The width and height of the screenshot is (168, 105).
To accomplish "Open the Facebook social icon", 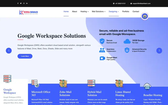I will click(18, 3).
